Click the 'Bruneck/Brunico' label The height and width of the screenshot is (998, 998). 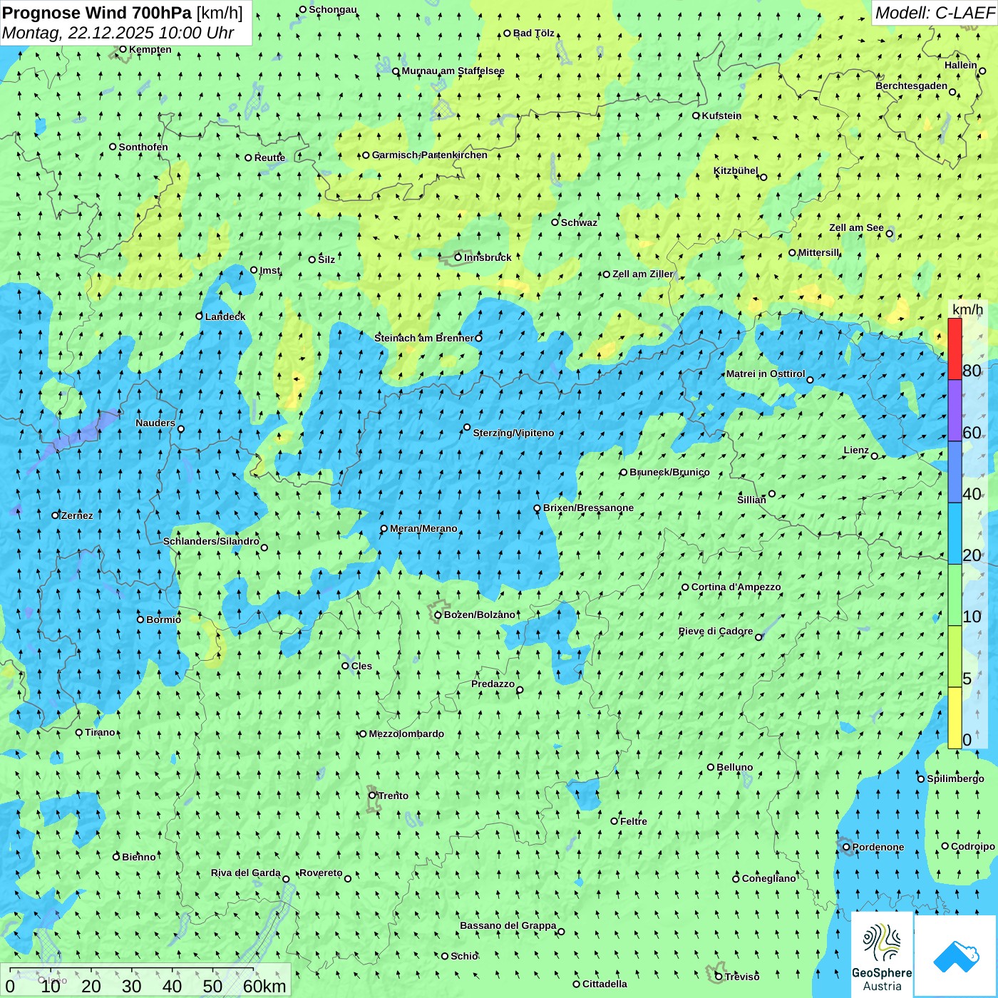pyautogui.click(x=669, y=472)
